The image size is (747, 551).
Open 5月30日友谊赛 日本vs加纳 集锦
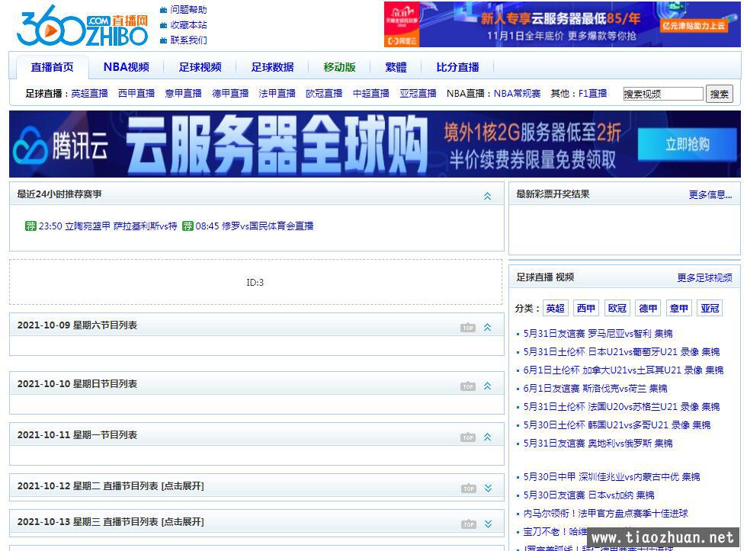click(588, 495)
